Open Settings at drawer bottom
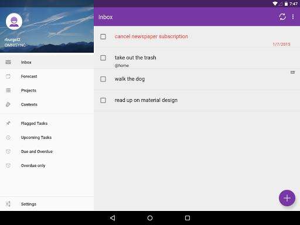Screen dimensions: 300x225 click(47, 204)
